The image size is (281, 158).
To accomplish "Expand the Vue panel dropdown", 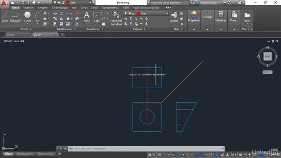I will click(x=249, y=29).
